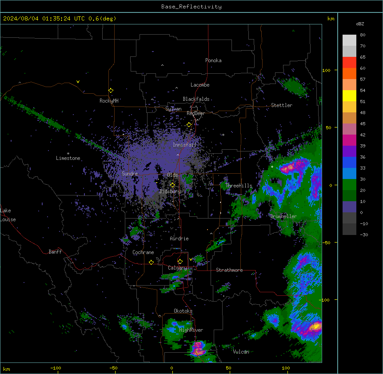Click the RedDeer city label
Screen dimensions: 383x374
coord(195,113)
